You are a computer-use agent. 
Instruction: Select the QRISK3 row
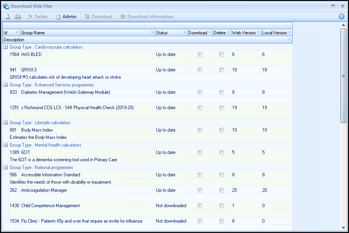(77, 70)
